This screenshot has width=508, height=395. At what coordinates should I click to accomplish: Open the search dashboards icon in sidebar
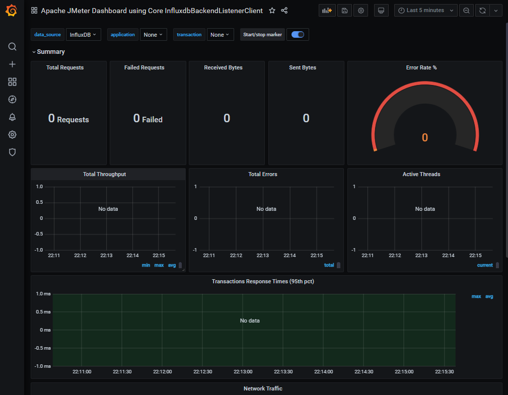(12, 47)
